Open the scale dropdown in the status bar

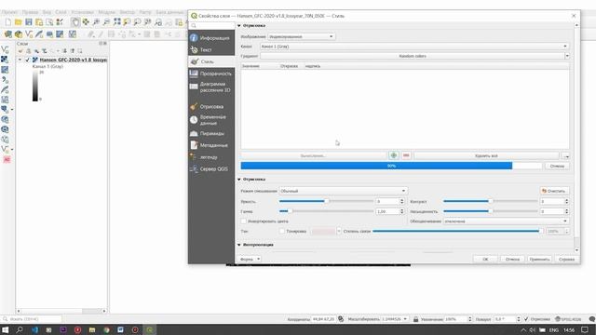click(405, 319)
